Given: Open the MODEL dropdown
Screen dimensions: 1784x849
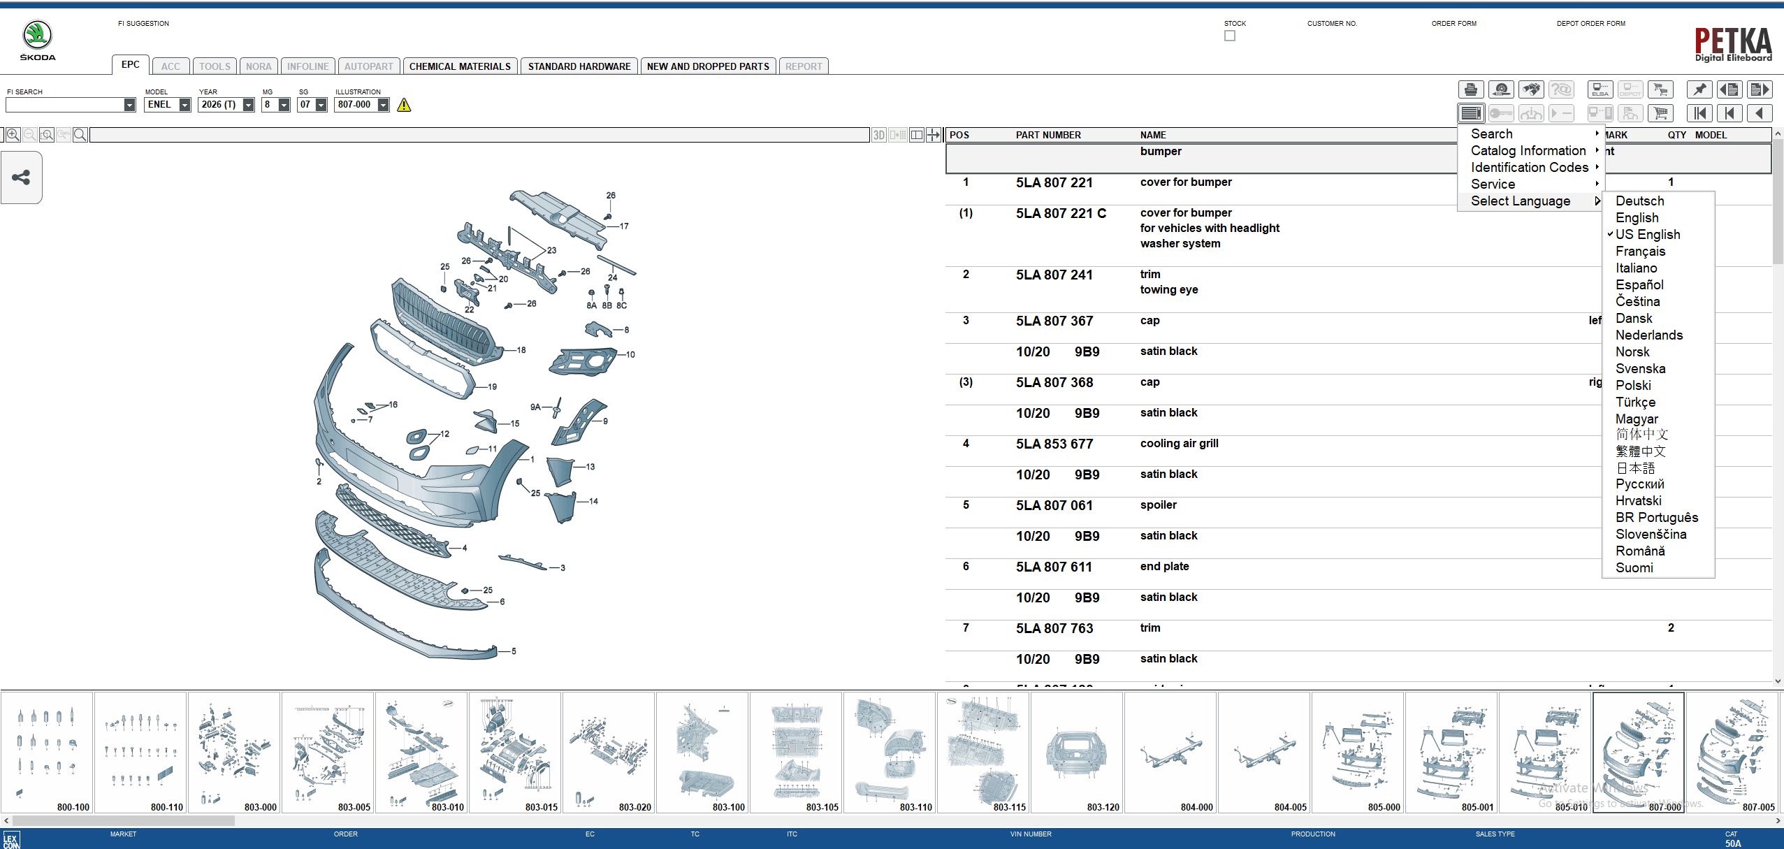Looking at the screenshot, I should pyautogui.click(x=184, y=105).
